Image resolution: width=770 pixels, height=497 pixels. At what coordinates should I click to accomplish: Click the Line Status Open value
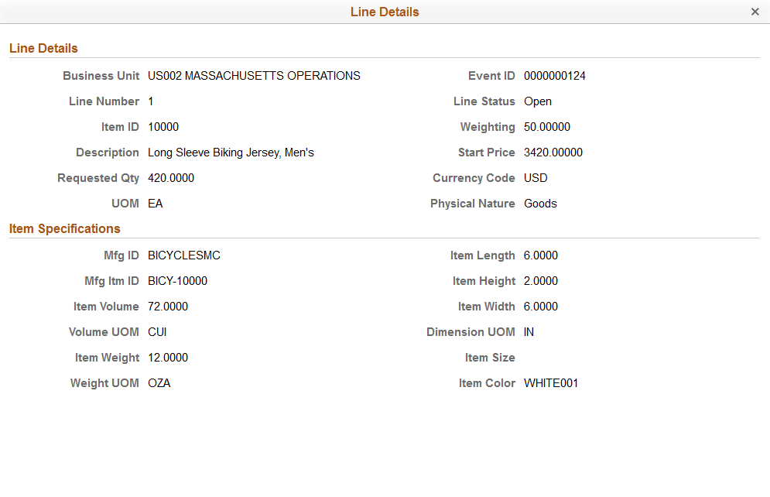click(x=537, y=101)
